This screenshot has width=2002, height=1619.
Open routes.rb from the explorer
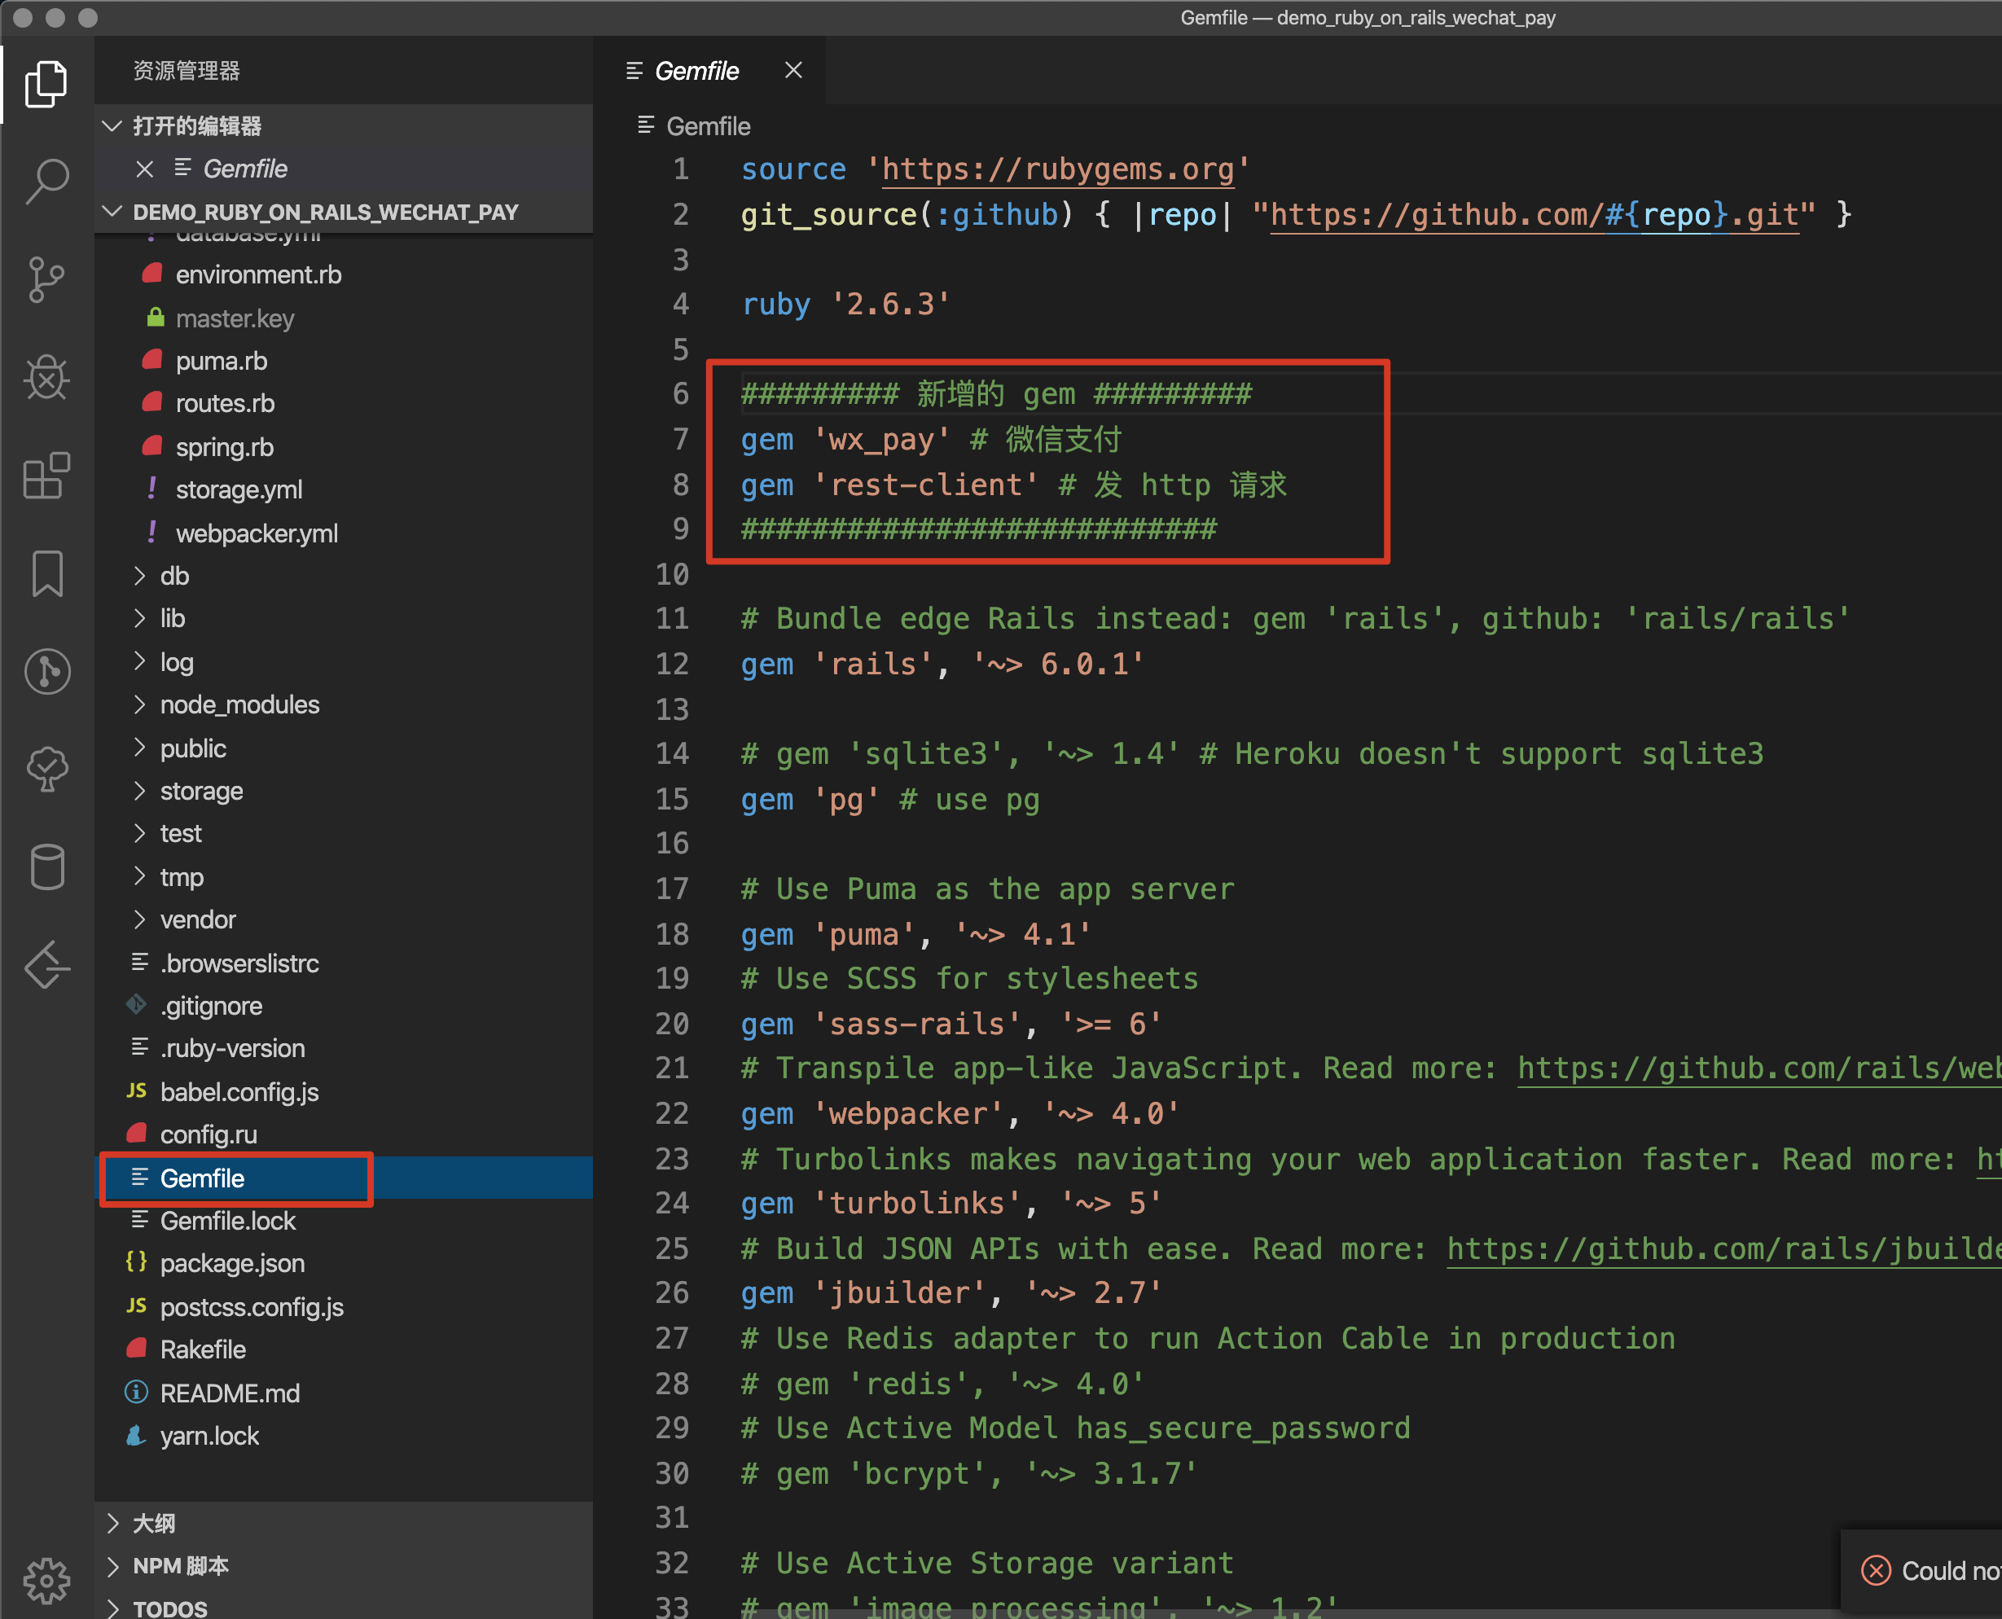point(225,404)
